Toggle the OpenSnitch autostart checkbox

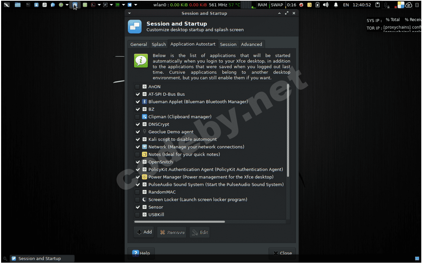(137, 162)
